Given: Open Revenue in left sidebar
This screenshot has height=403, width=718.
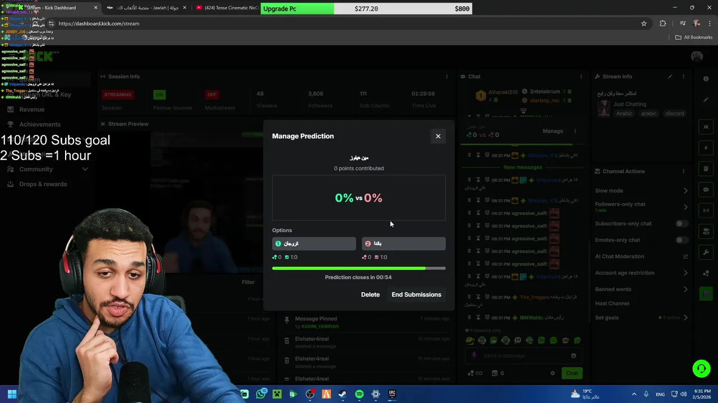Looking at the screenshot, I should [32, 110].
